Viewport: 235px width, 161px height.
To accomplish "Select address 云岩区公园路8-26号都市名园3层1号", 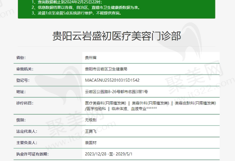I will [116, 92].
